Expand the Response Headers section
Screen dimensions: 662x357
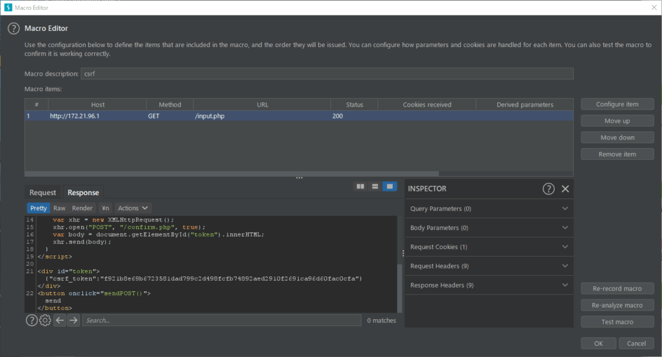(x=489, y=285)
